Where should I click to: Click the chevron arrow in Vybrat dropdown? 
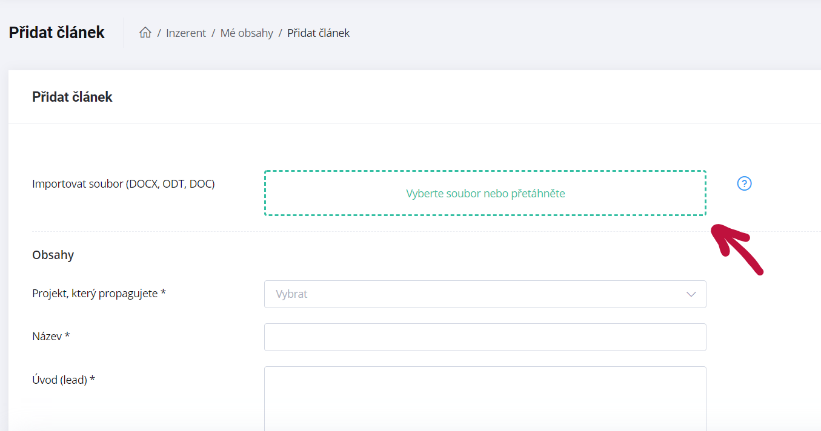click(x=691, y=294)
